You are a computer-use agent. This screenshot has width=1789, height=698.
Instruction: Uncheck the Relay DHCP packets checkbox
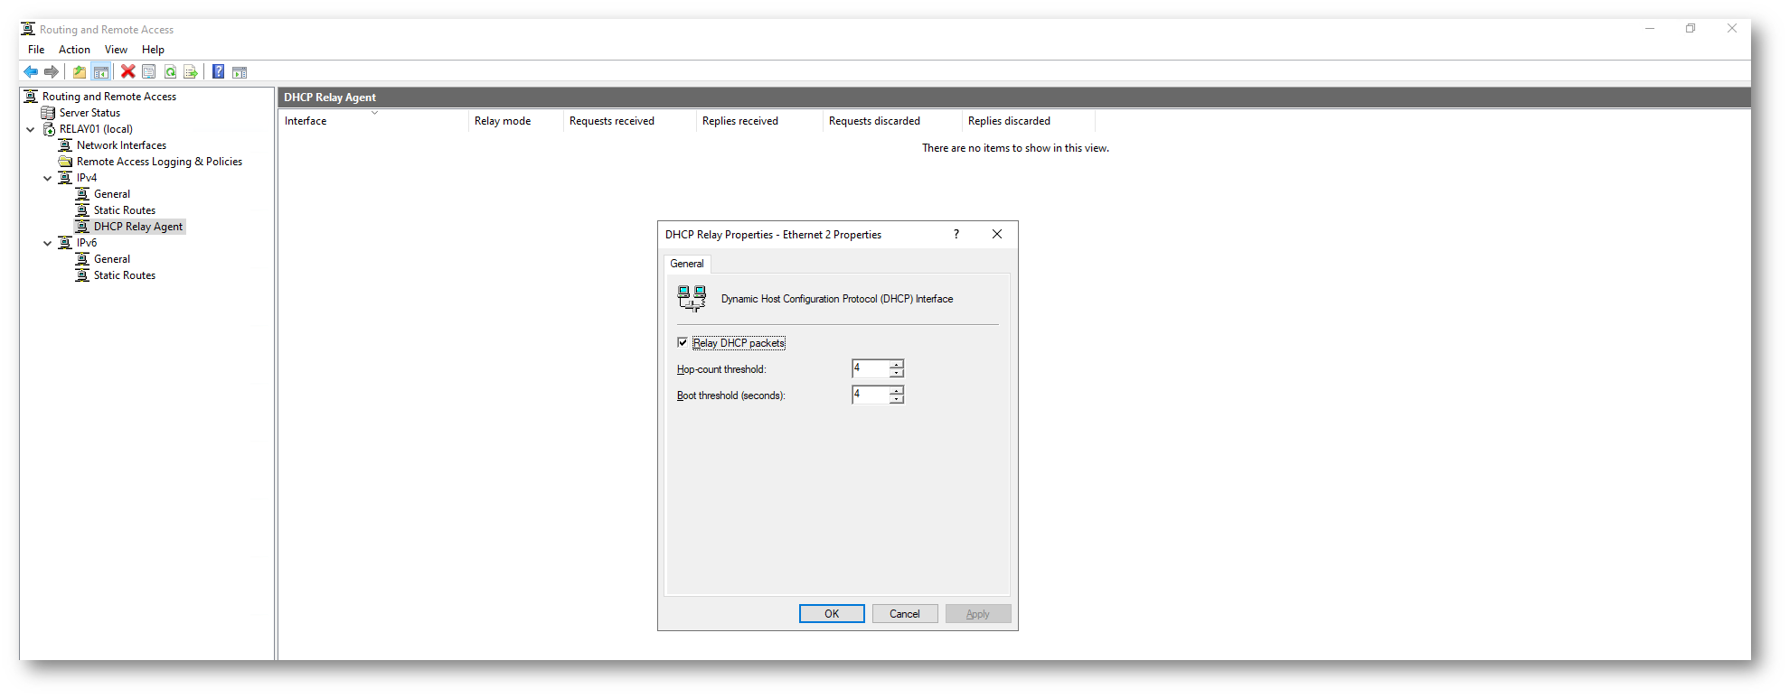tap(683, 342)
